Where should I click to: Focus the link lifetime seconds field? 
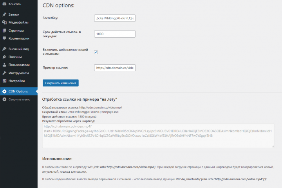click(115, 34)
